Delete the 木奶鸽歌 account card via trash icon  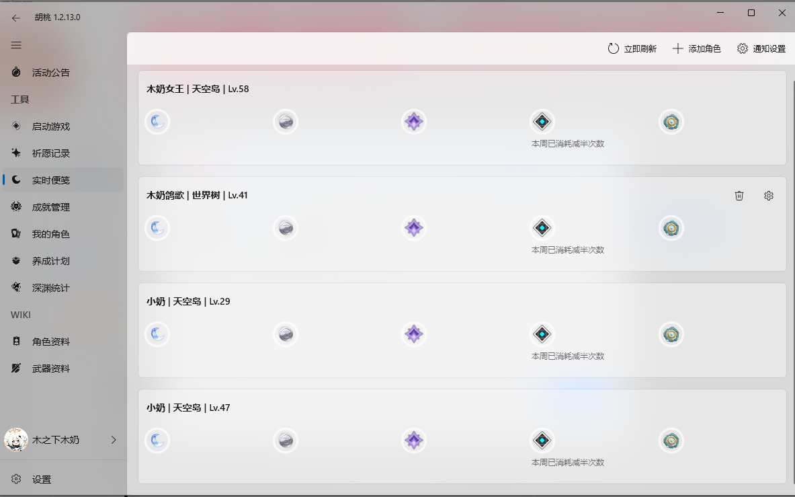coord(739,196)
